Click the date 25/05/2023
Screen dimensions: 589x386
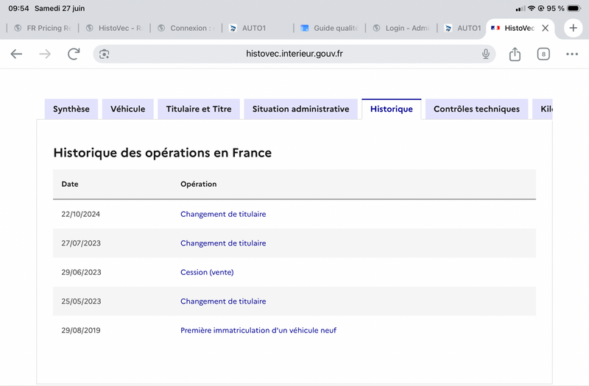tap(81, 301)
